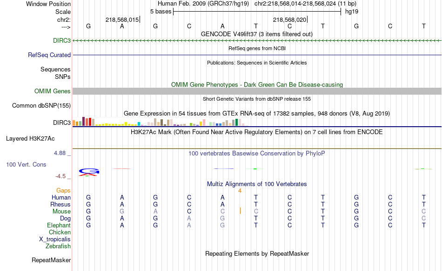Open the GENCODE V49lift37 track title
The height and width of the screenshot is (271, 442).
click(x=256, y=34)
